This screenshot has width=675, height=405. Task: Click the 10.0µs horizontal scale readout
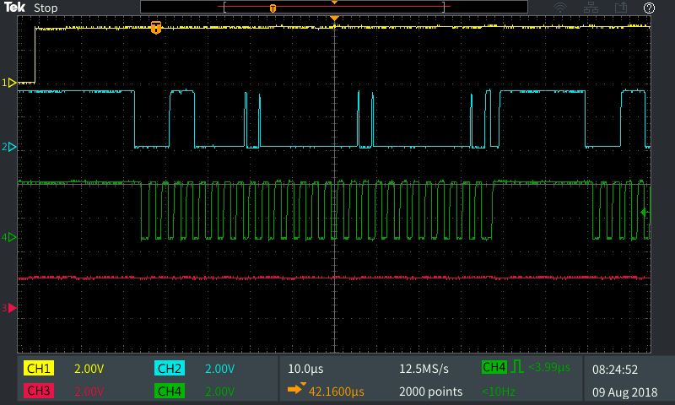click(x=305, y=369)
